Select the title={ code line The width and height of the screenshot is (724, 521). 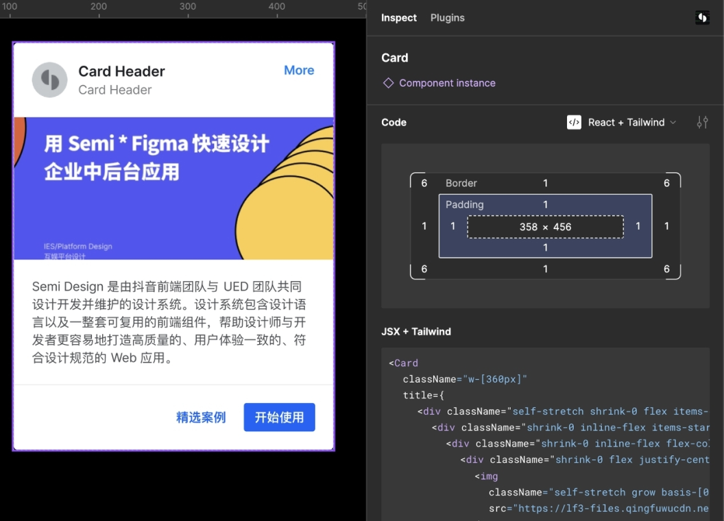(x=424, y=396)
